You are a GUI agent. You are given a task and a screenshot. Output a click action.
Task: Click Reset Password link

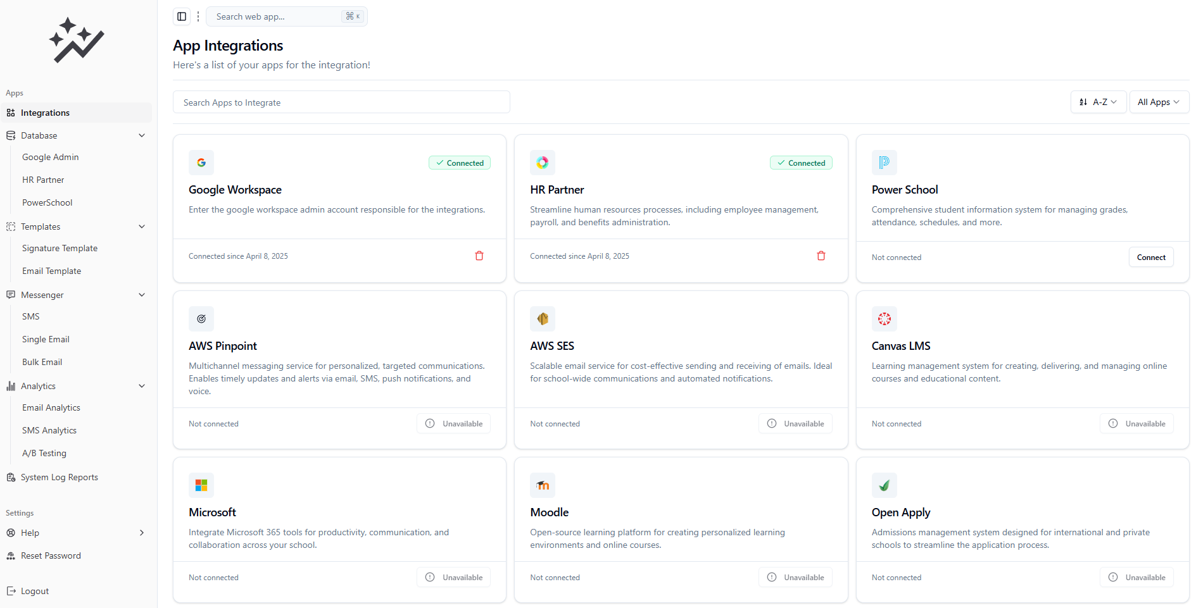[x=51, y=555]
